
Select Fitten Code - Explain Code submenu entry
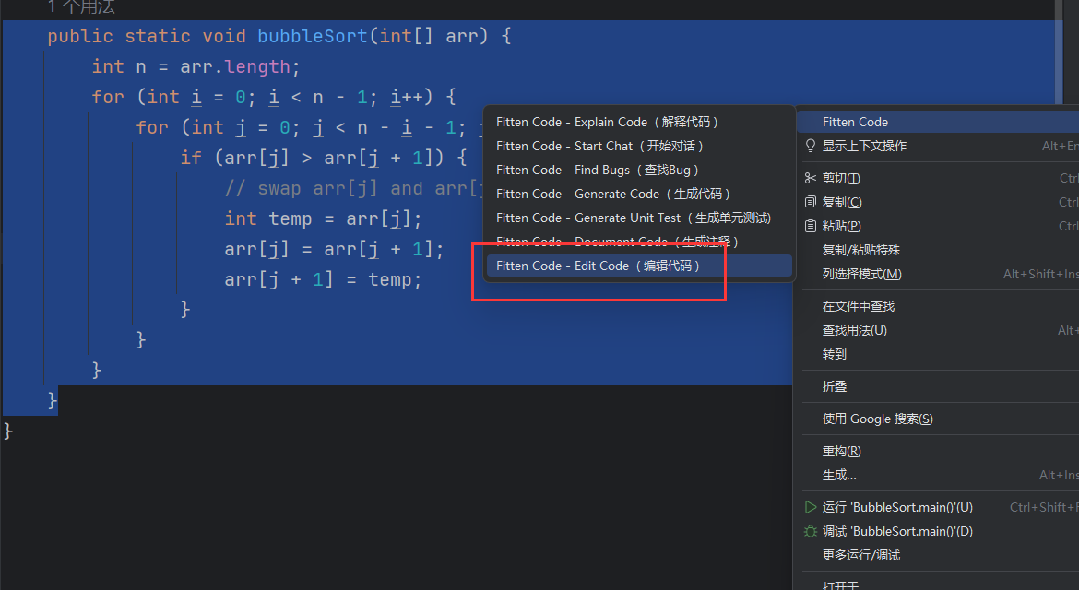[639, 122]
